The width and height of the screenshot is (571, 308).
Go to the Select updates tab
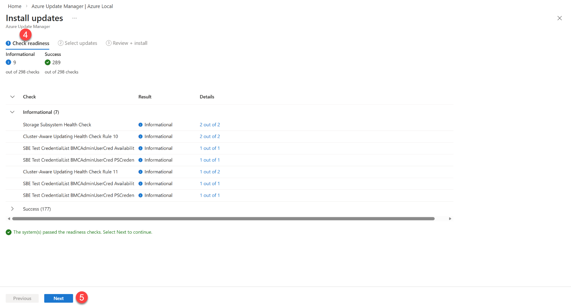(x=78, y=43)
